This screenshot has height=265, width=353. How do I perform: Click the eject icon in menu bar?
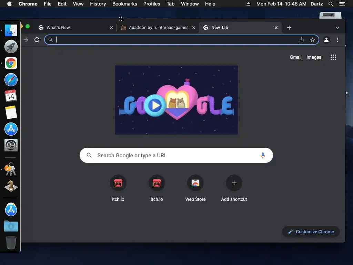(248, 4)
